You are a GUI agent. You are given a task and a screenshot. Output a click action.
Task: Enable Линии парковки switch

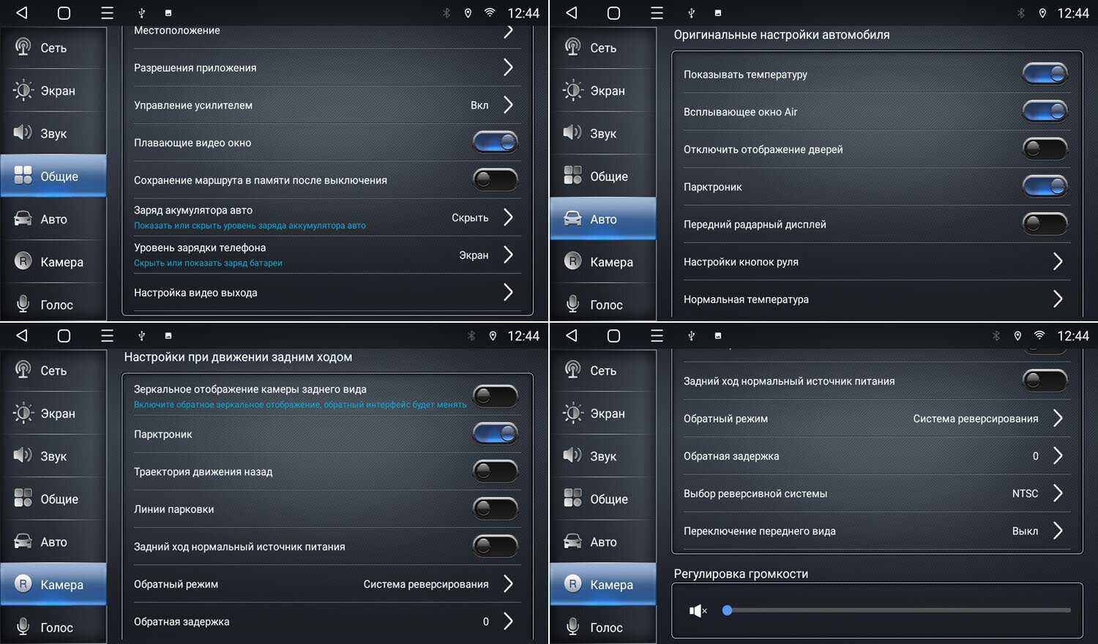coord(495,509)
